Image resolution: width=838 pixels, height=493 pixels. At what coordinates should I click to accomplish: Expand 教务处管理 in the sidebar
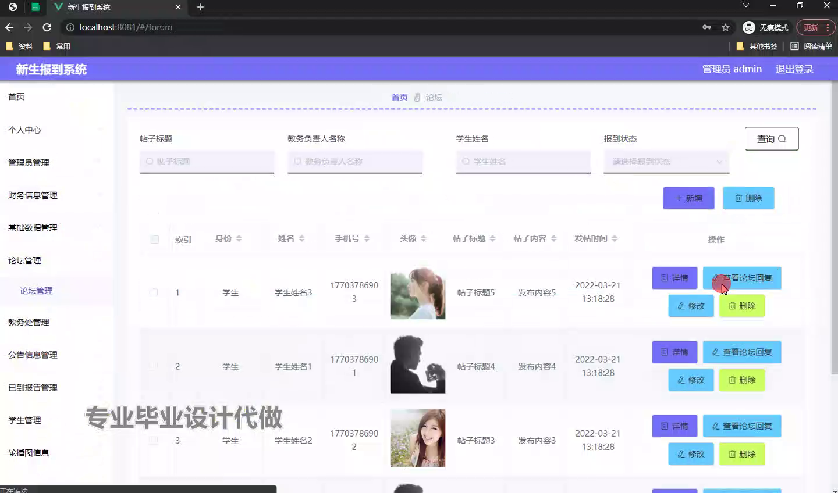pyautogui.click(x=56, y=321)
